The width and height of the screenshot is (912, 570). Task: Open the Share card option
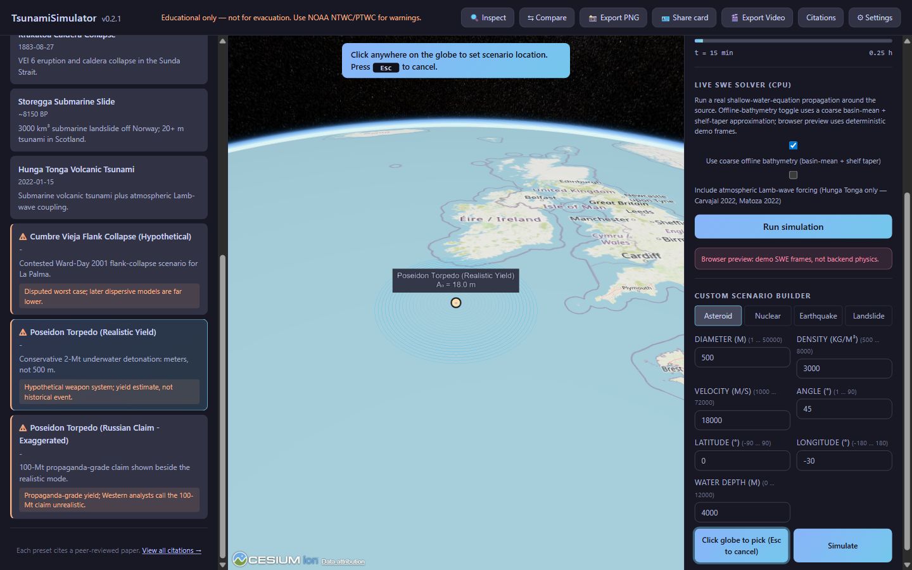tap(684, 18)
